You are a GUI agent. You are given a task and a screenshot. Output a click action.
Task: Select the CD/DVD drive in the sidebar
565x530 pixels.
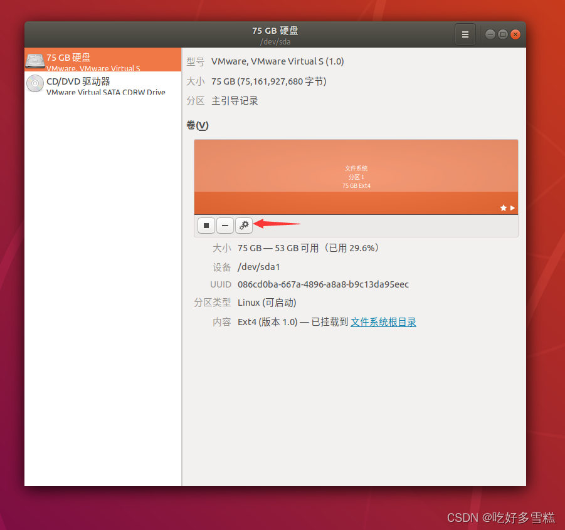click(103, 84)
